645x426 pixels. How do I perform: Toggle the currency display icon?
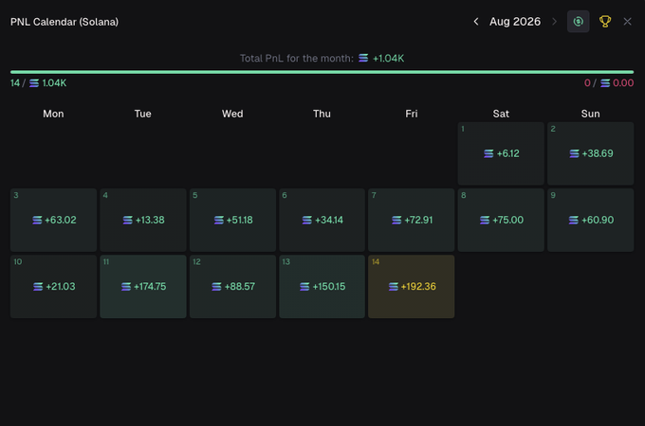[x=578, y=22]
